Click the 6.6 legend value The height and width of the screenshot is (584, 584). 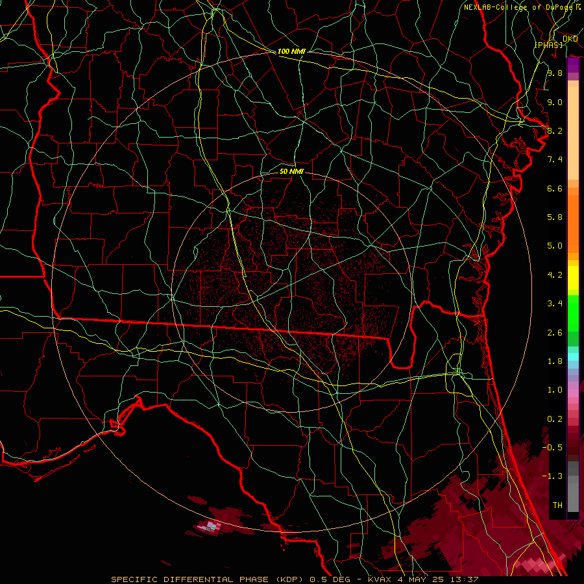coord(555,188)
